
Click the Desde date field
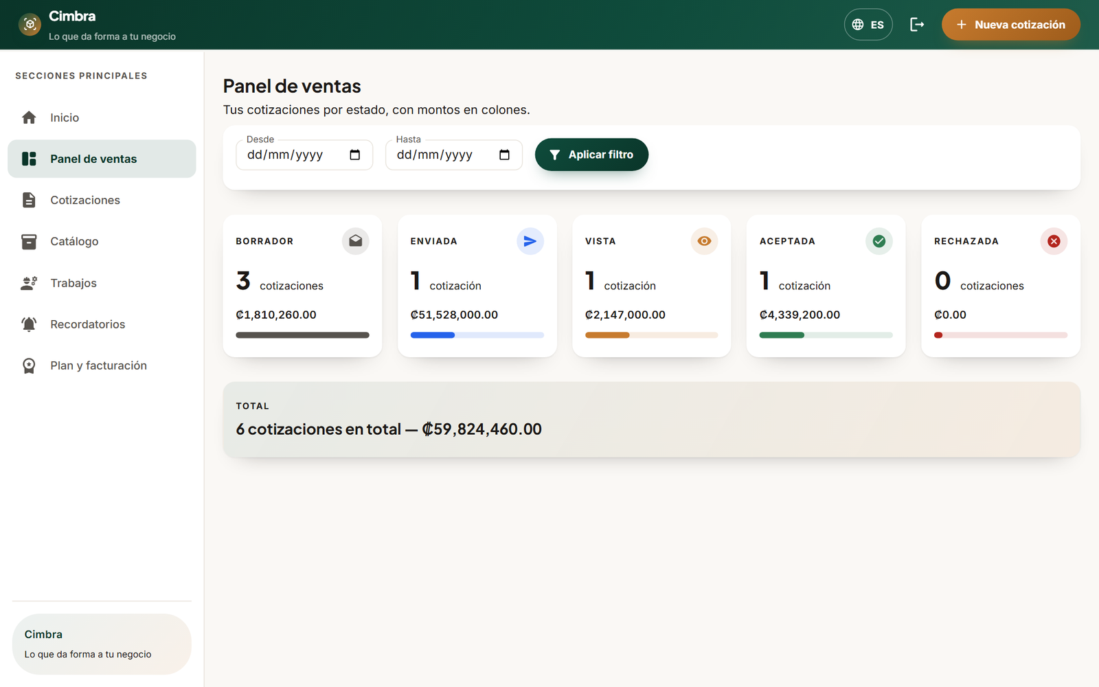[304, 155]
